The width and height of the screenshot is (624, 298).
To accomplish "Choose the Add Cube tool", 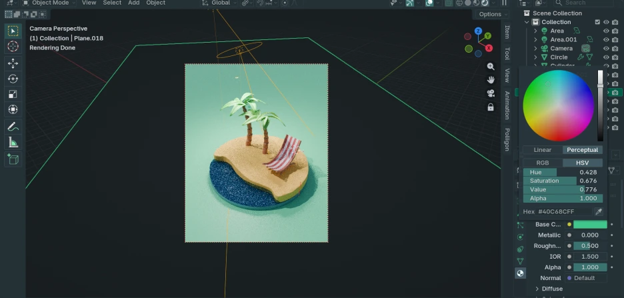I will 13,159.
